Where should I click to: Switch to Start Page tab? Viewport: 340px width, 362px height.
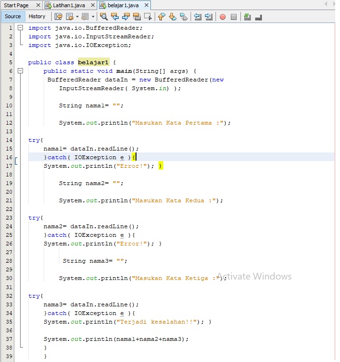pyautogui.click(x=16, y=5)
